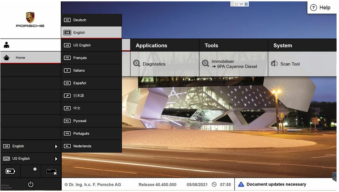Image resolution: width=339 pixels, height=192 pixels.
Task: Open the notification alert indicator icon
Action: point(35,169)
